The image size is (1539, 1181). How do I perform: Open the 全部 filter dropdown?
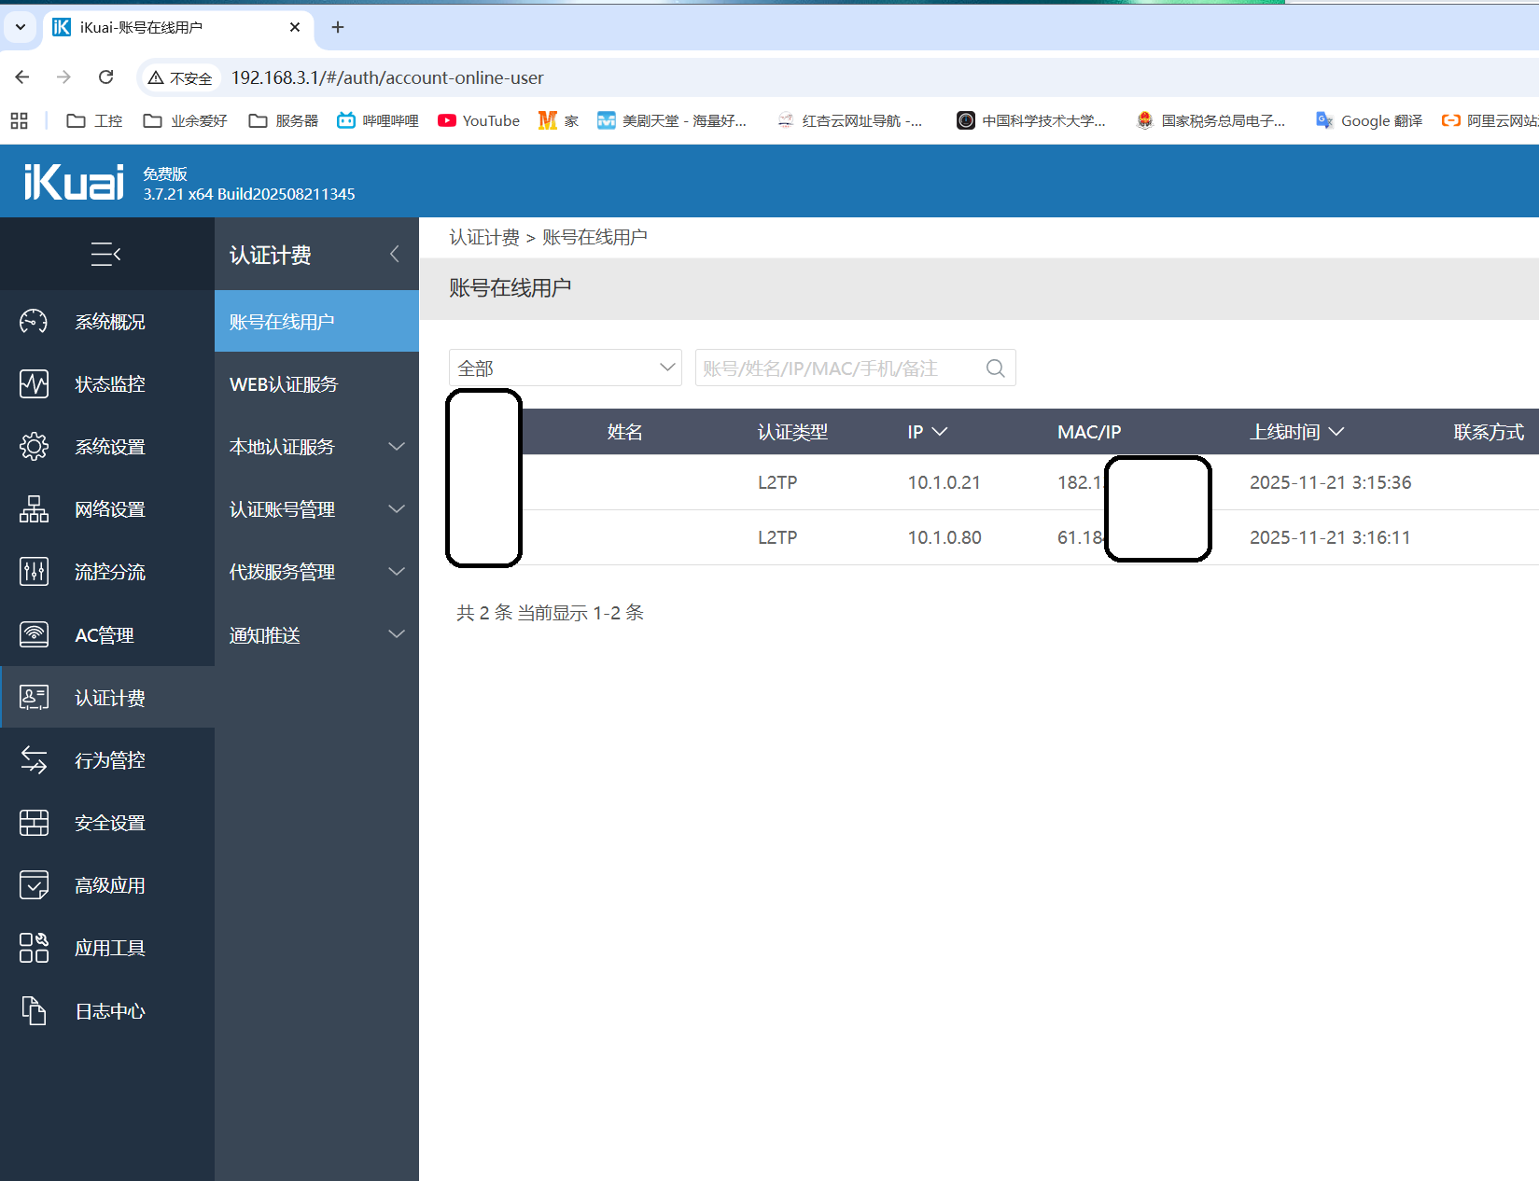(x=565, y=368)
